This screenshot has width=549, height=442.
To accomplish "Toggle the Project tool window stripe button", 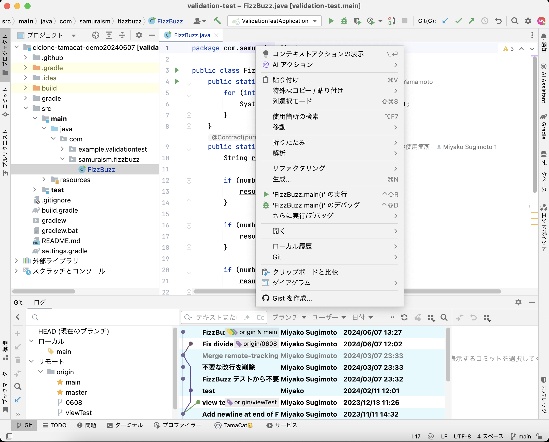I will pos(5,55).
